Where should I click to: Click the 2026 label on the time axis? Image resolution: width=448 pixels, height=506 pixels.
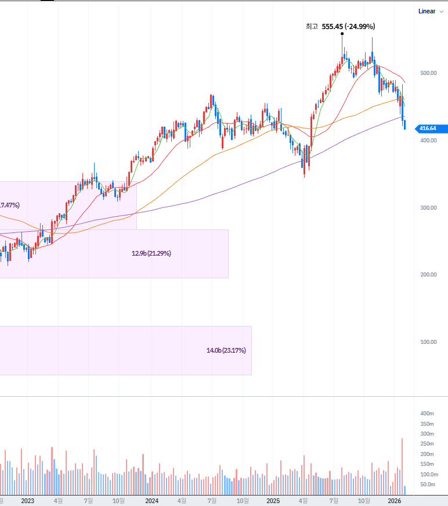395,500
